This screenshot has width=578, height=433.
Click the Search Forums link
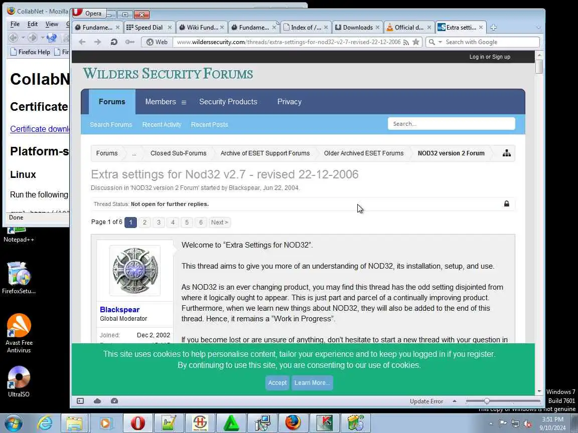point(111,124)
